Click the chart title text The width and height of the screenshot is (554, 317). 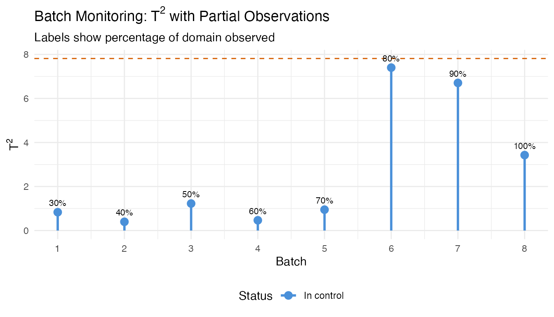tap(181, 16)
